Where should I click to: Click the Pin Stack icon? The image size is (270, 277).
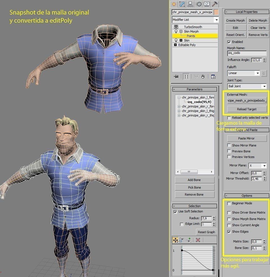(176, 77)
